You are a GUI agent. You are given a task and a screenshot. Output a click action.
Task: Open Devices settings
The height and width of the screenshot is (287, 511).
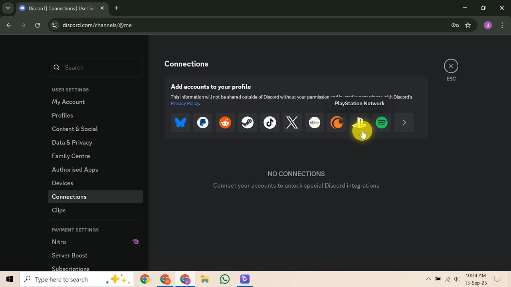point(95,183)
